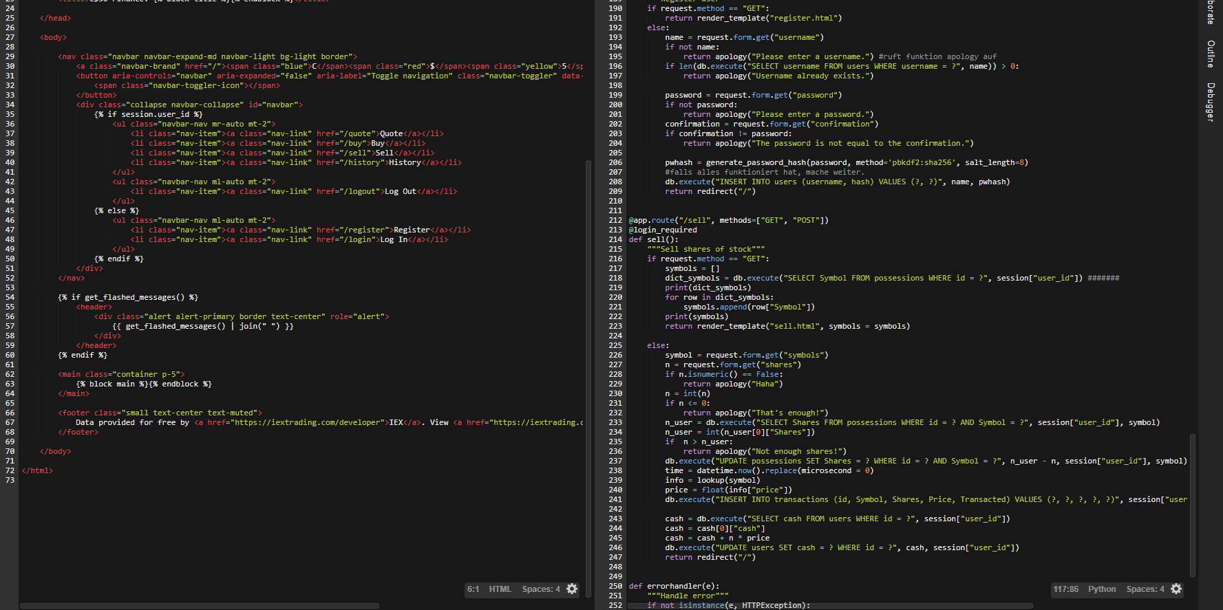This screenshot has height=610, width=1223.
Task: Toggle breakpoint on line 214 gutter
Action: pos(615,240)
